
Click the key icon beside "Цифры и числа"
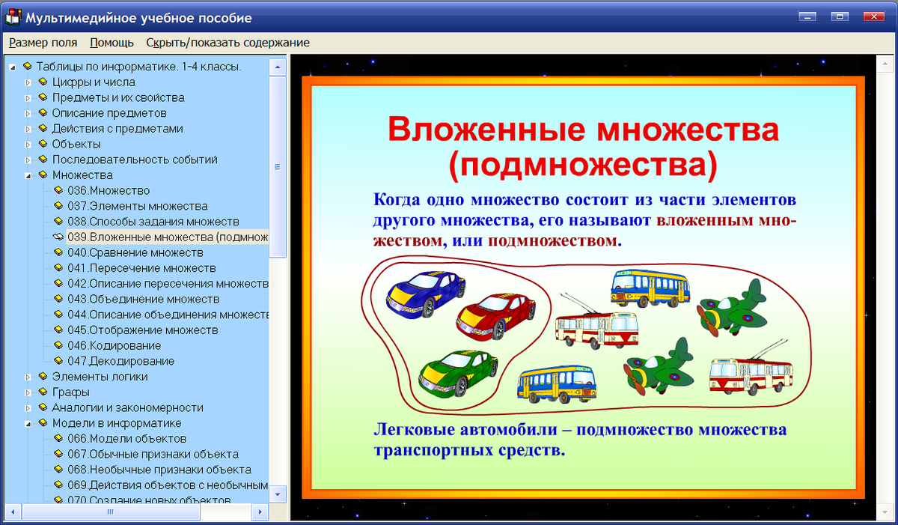[x=42, y=82]
